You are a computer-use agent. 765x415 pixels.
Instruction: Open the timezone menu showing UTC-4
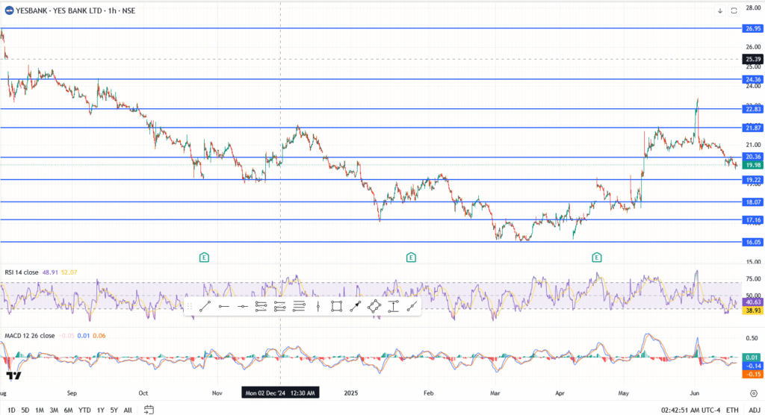[690, 410]
